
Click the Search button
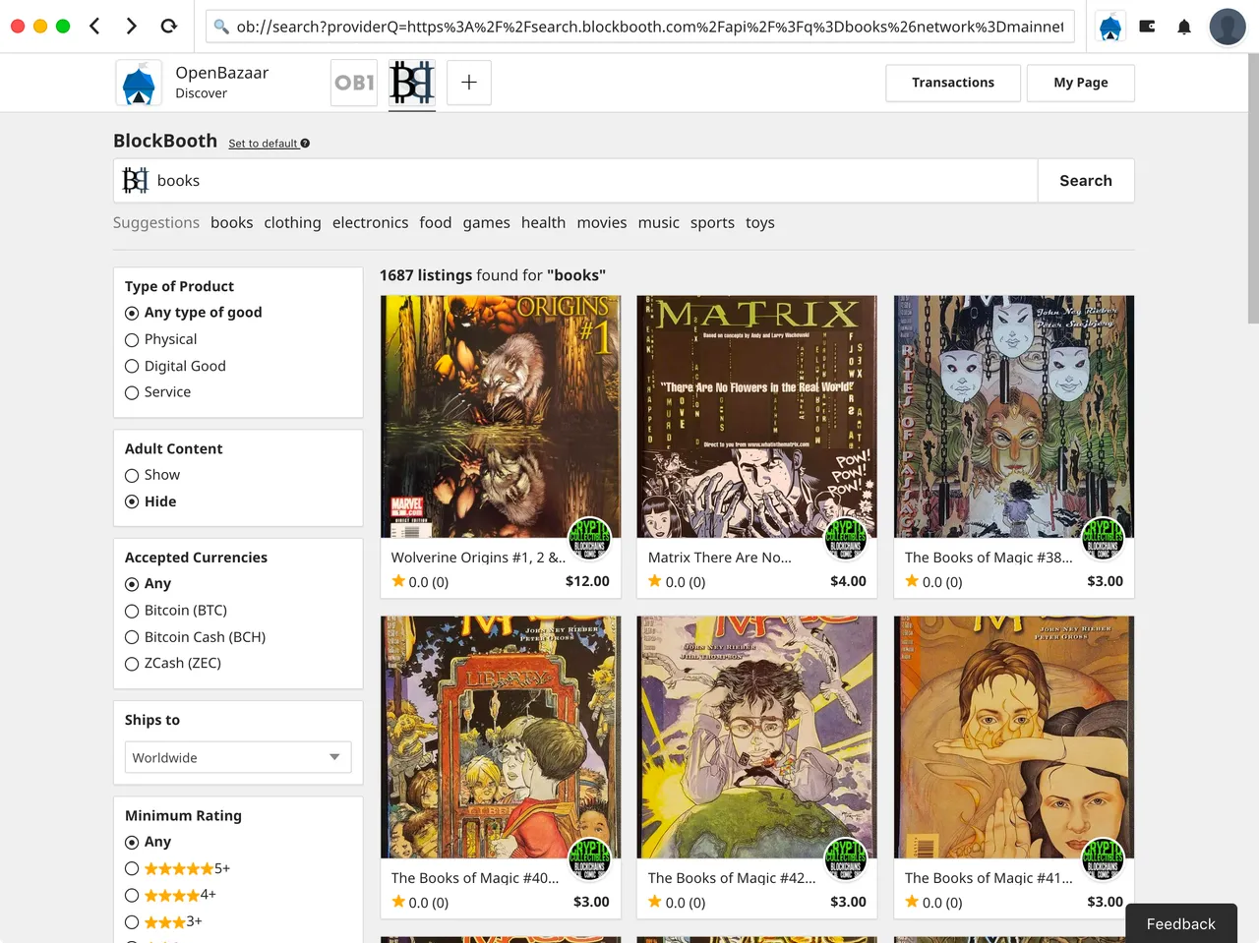click(1086, 181)
